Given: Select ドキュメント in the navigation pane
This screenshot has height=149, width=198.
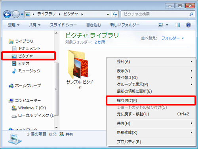Looking at the screenshot, I should pos(29,49).
